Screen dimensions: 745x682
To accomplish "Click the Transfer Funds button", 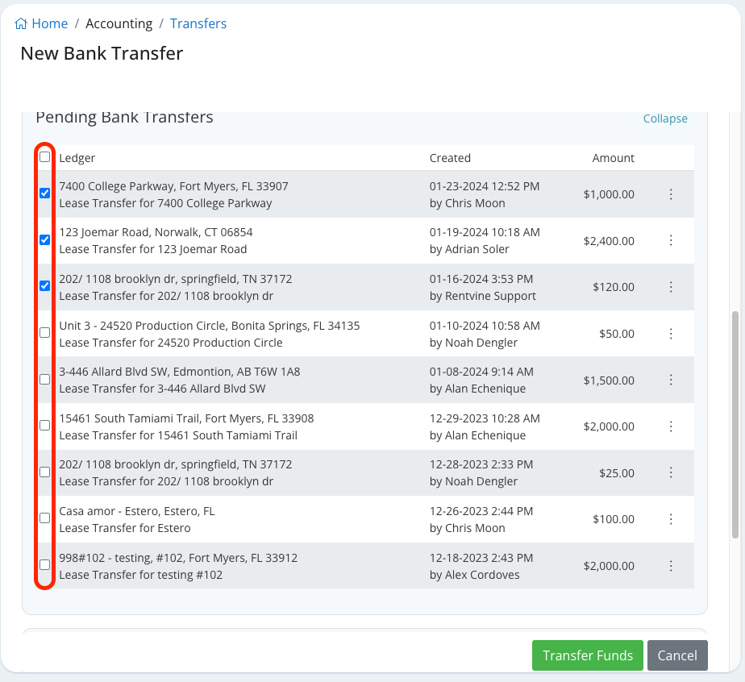I will click(587, 655).
